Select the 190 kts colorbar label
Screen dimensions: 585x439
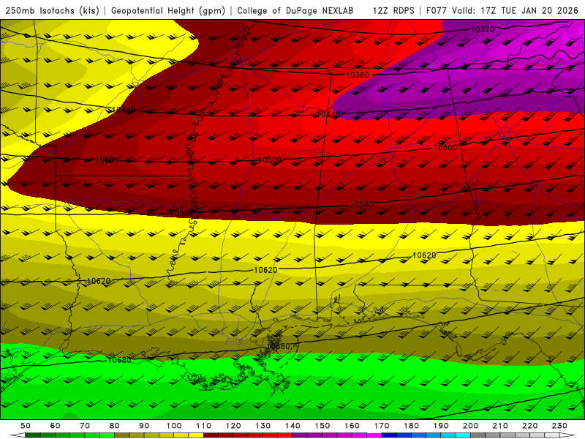441,426
